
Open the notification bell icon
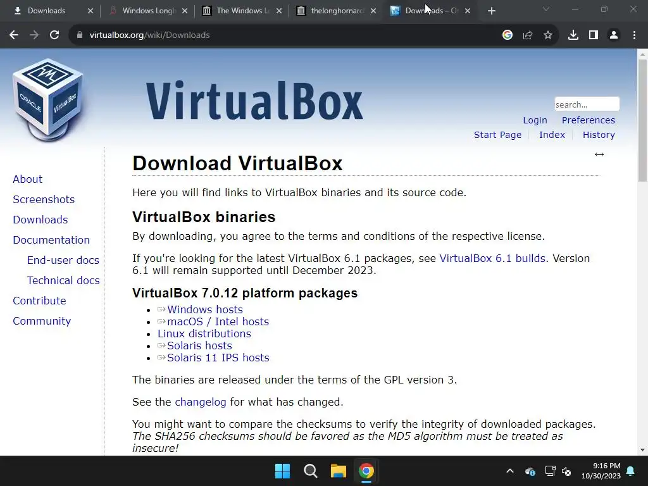[x=631, y=471]
